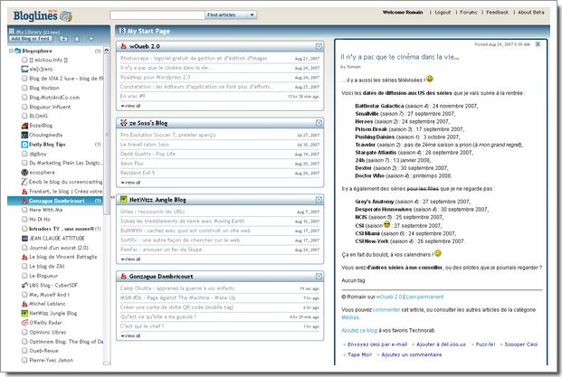Open the Blog Horizon feed
This screenshot has width=562, height=377.
click(x=44, y=88)
